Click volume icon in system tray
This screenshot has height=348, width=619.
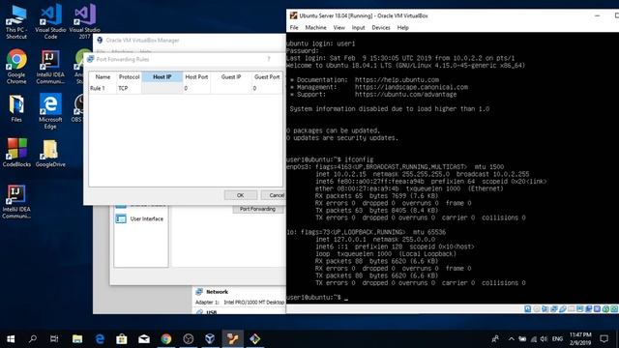point(544,339)
